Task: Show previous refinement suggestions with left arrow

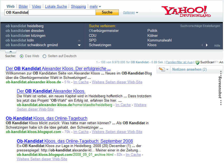Action: [x=202, y=45]
